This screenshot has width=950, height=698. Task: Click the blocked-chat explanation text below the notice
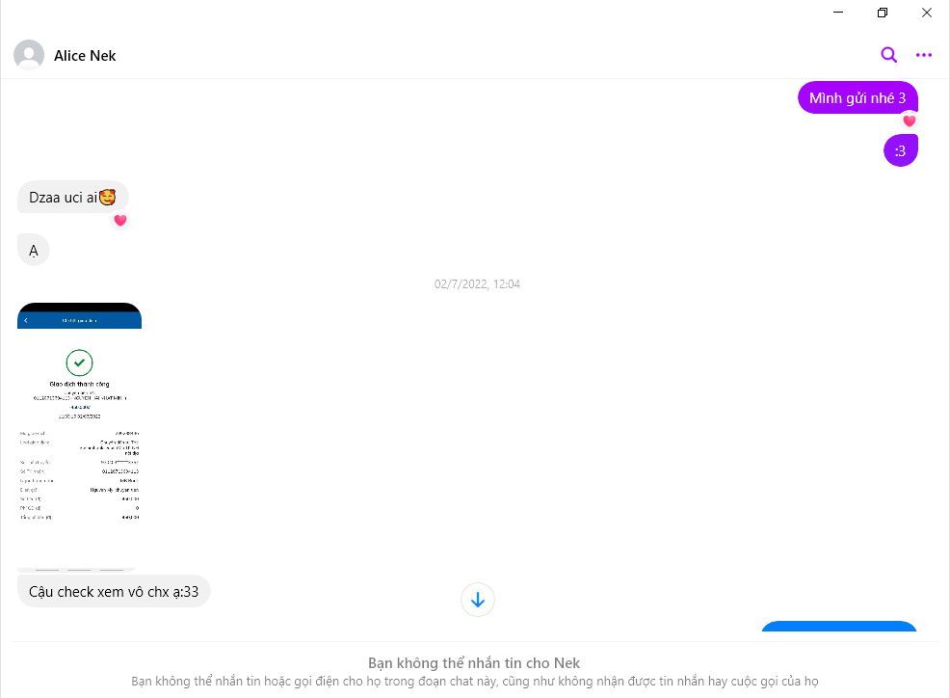click(474, 682)
